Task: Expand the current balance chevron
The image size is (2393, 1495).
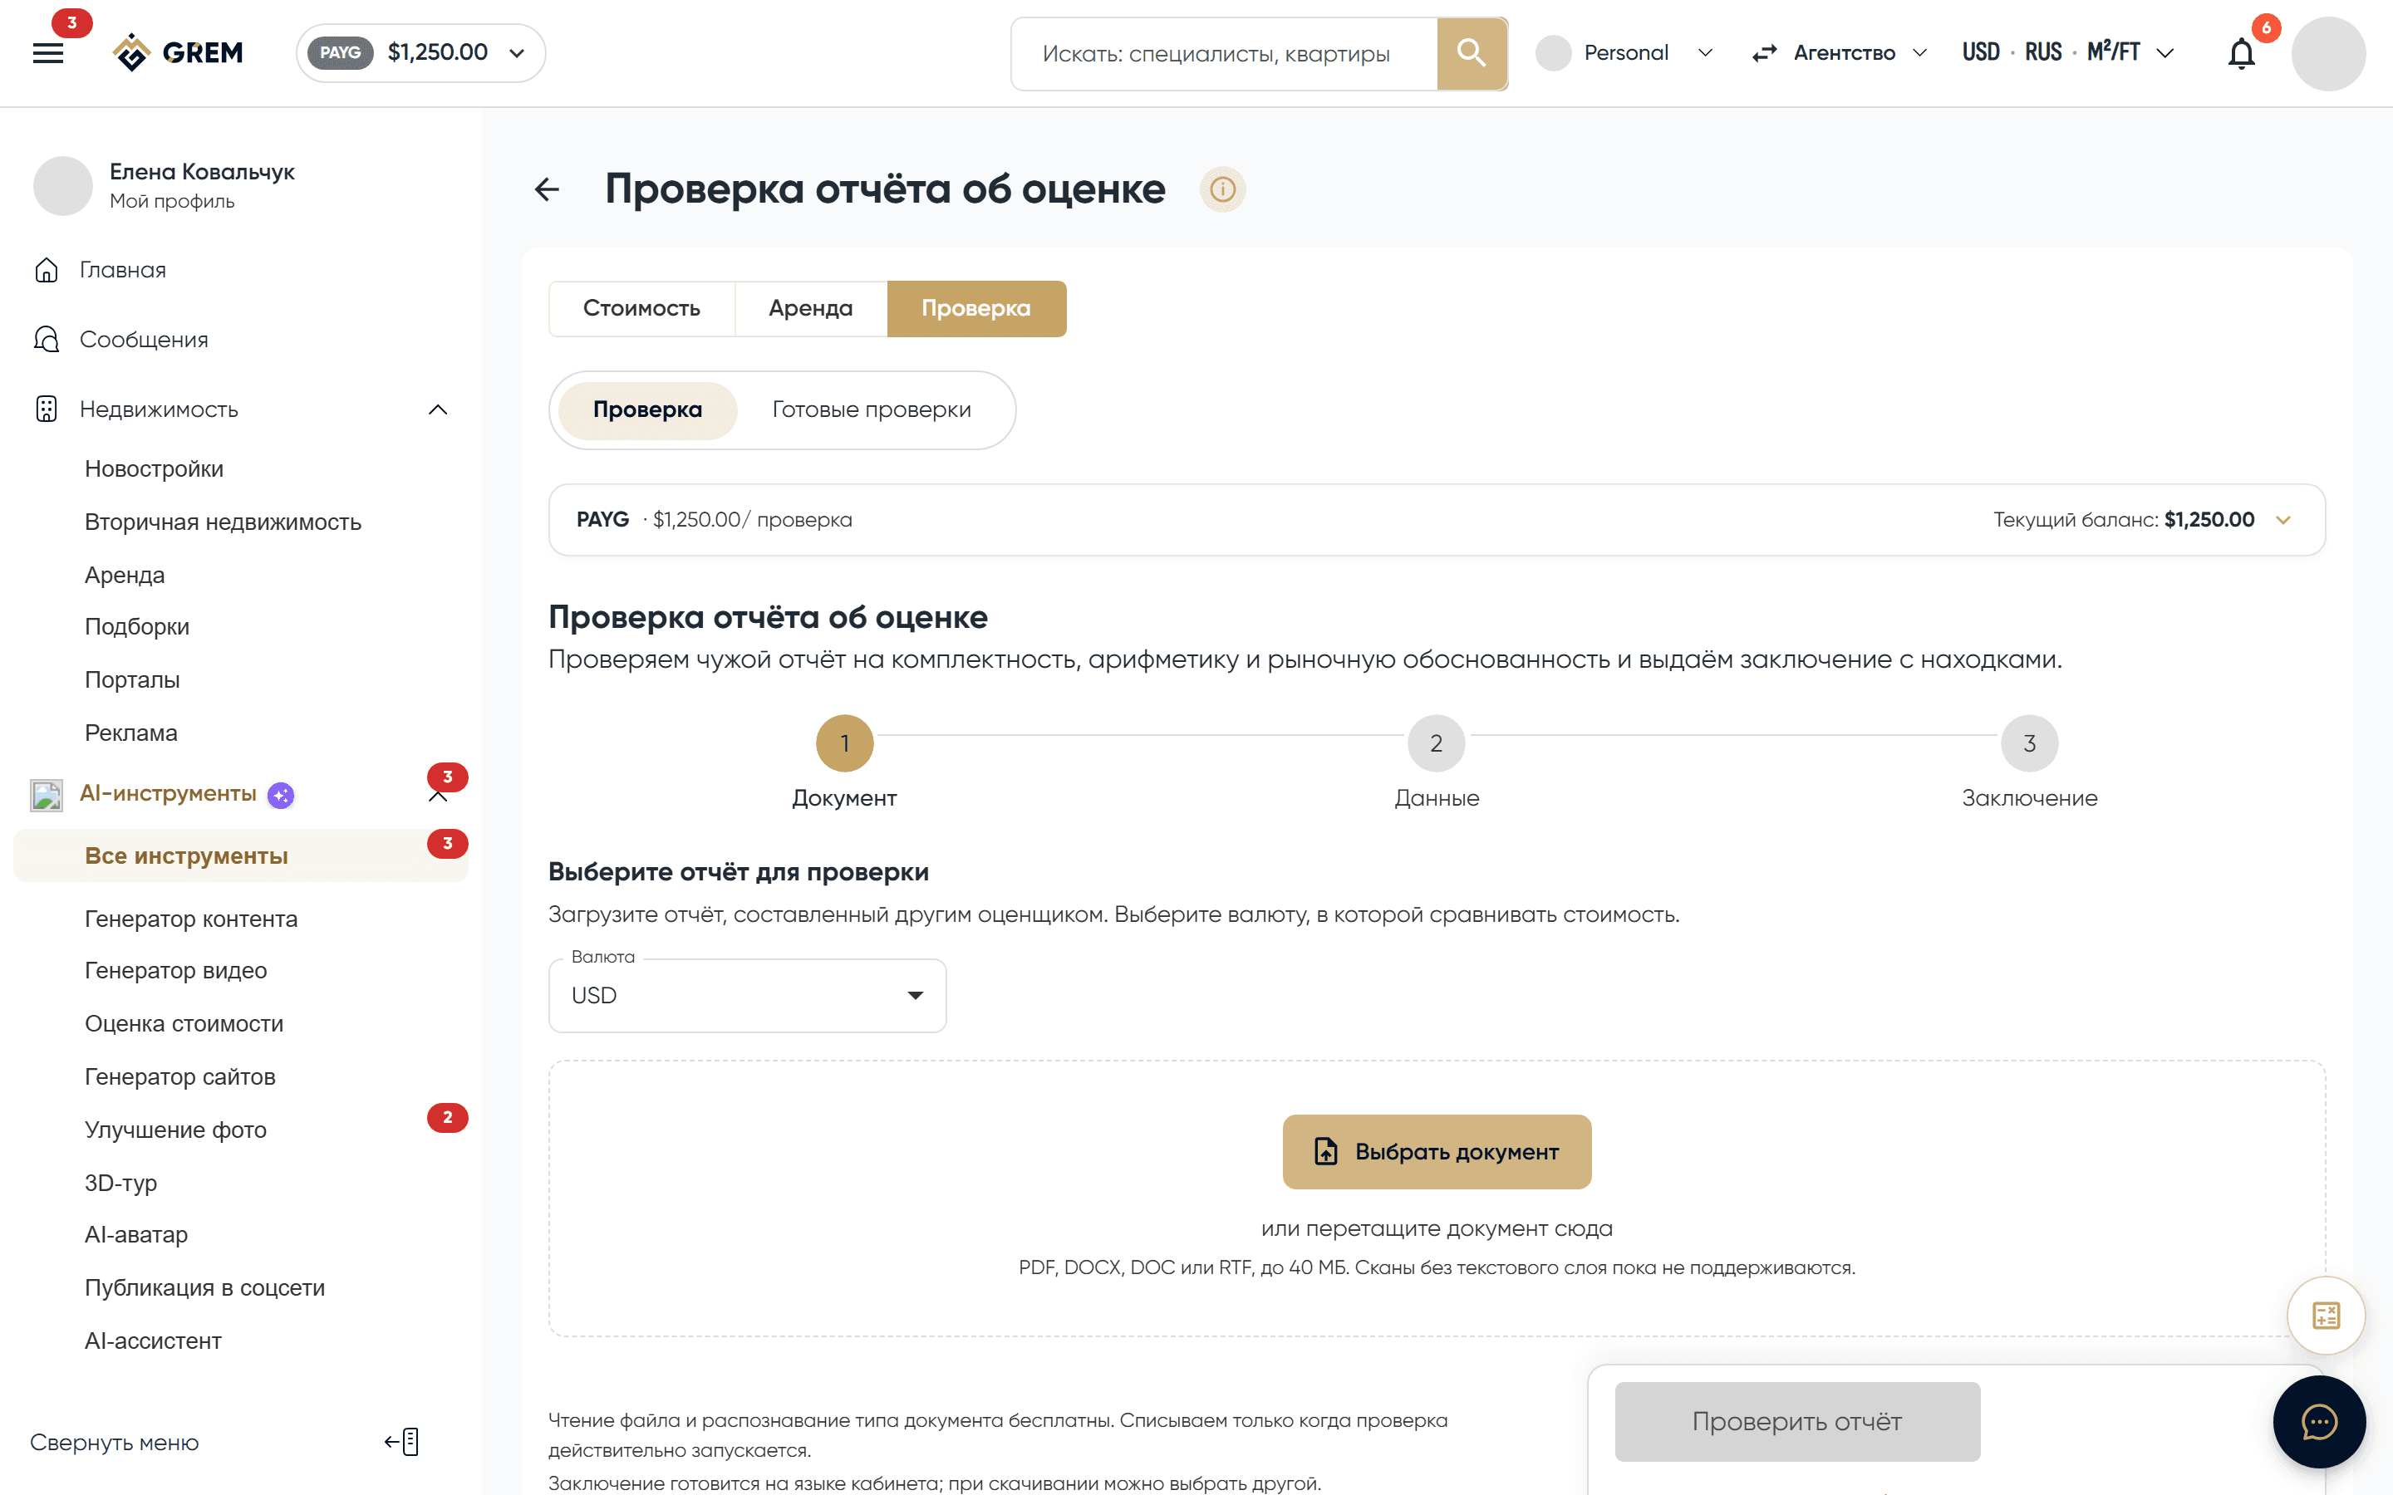Action: pos(2283,520)
